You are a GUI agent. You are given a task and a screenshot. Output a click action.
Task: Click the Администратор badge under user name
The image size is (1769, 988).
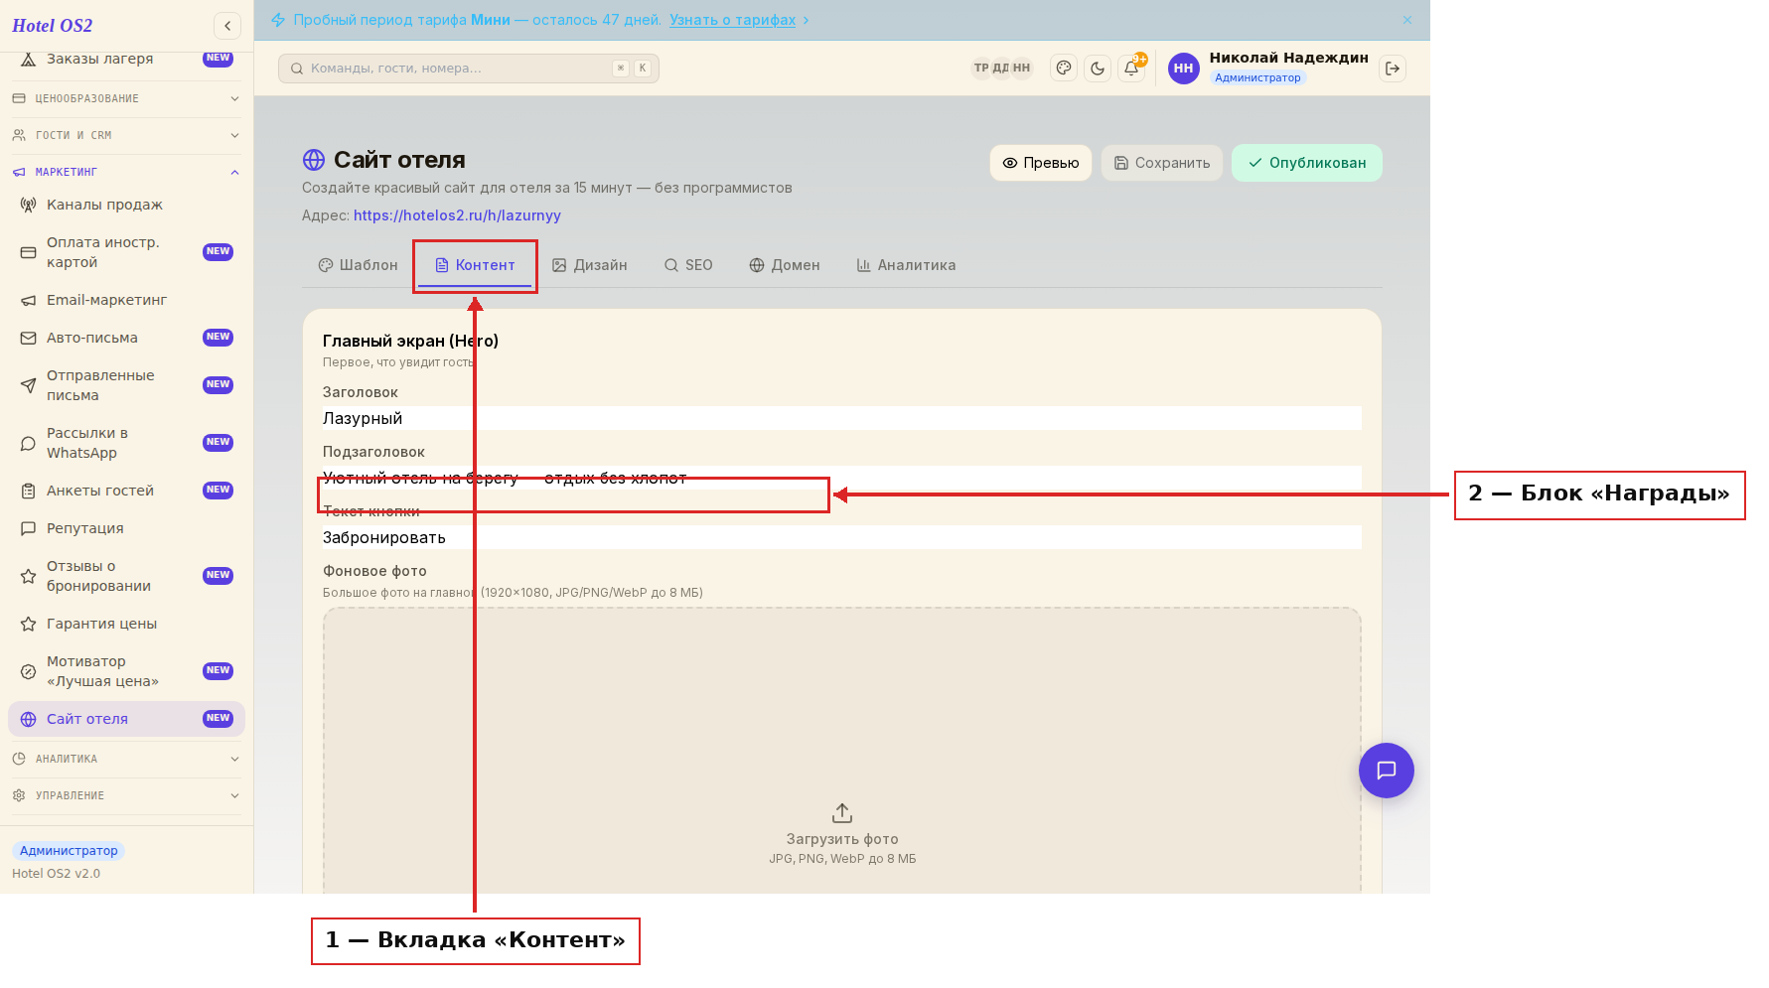tap(1257, 78)
